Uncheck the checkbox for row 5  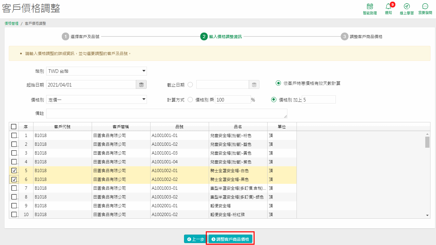click(x=14, y=170)
